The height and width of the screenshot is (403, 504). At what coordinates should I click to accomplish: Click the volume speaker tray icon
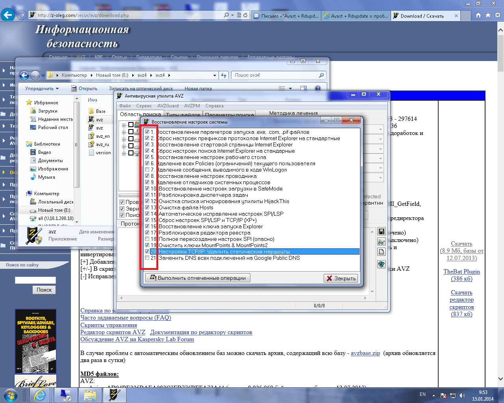pyautogui.click(x=462, y=395)
